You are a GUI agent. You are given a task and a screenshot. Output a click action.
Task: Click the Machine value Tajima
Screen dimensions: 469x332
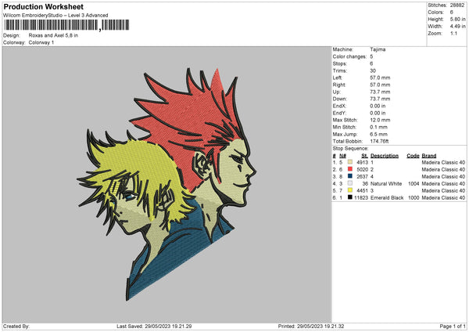pos(378,49)
